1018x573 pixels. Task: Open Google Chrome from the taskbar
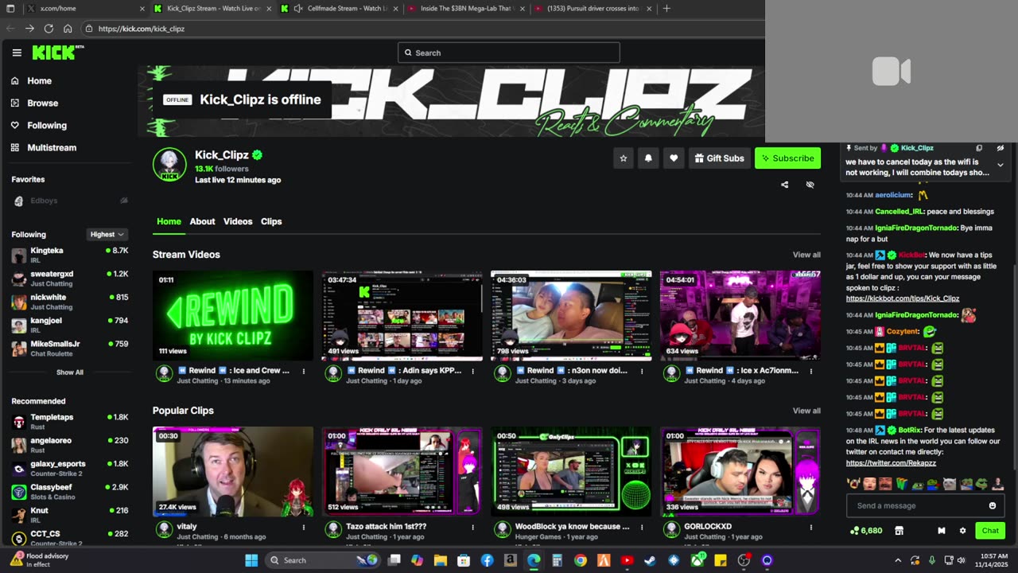[x=581, y=560]
